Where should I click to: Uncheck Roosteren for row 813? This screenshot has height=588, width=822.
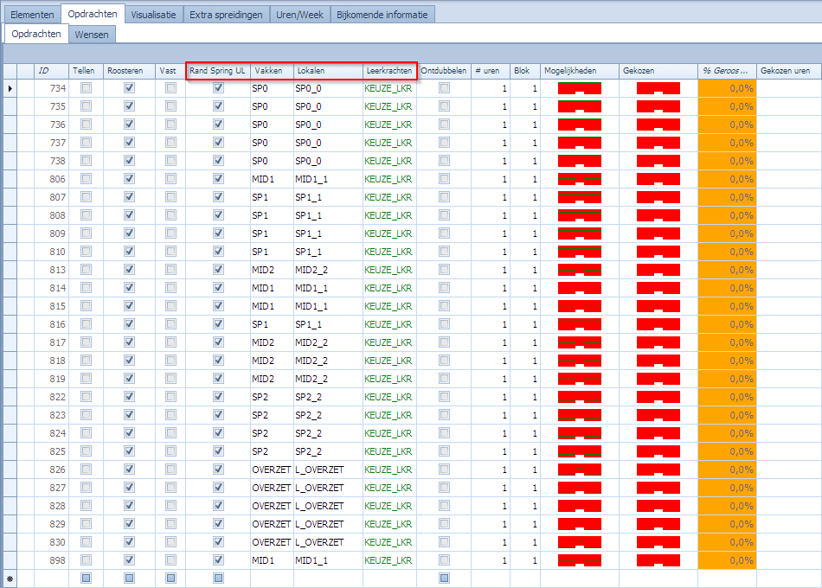pos(129,270)
